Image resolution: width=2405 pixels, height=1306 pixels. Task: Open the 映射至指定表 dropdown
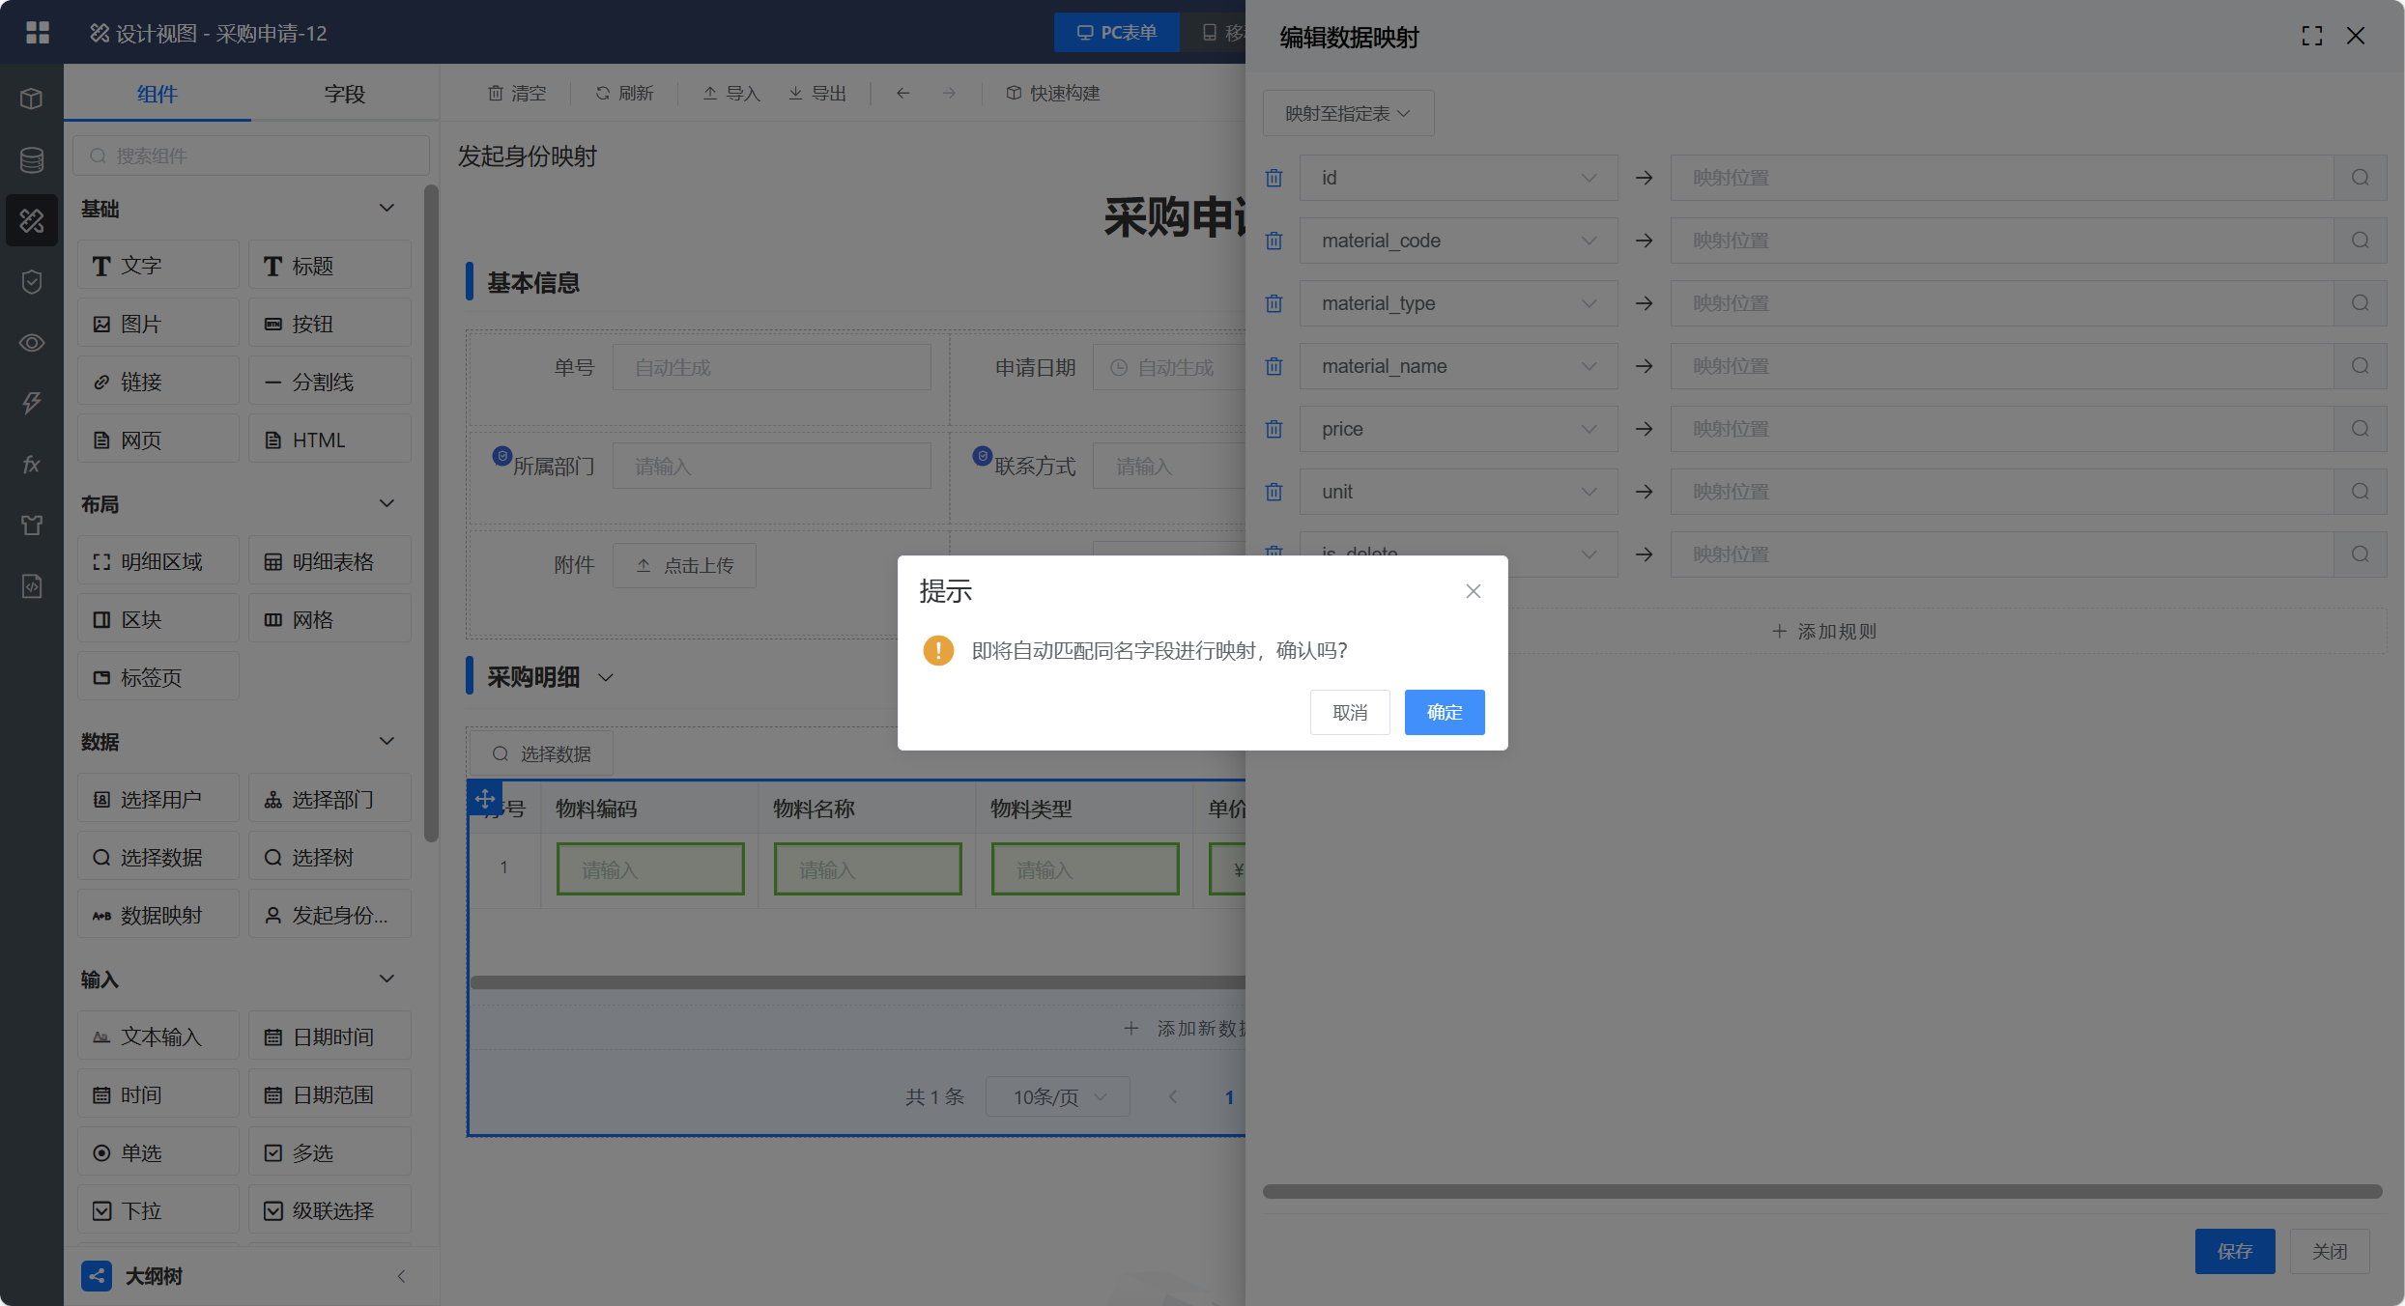click(x=1347, y=114)
